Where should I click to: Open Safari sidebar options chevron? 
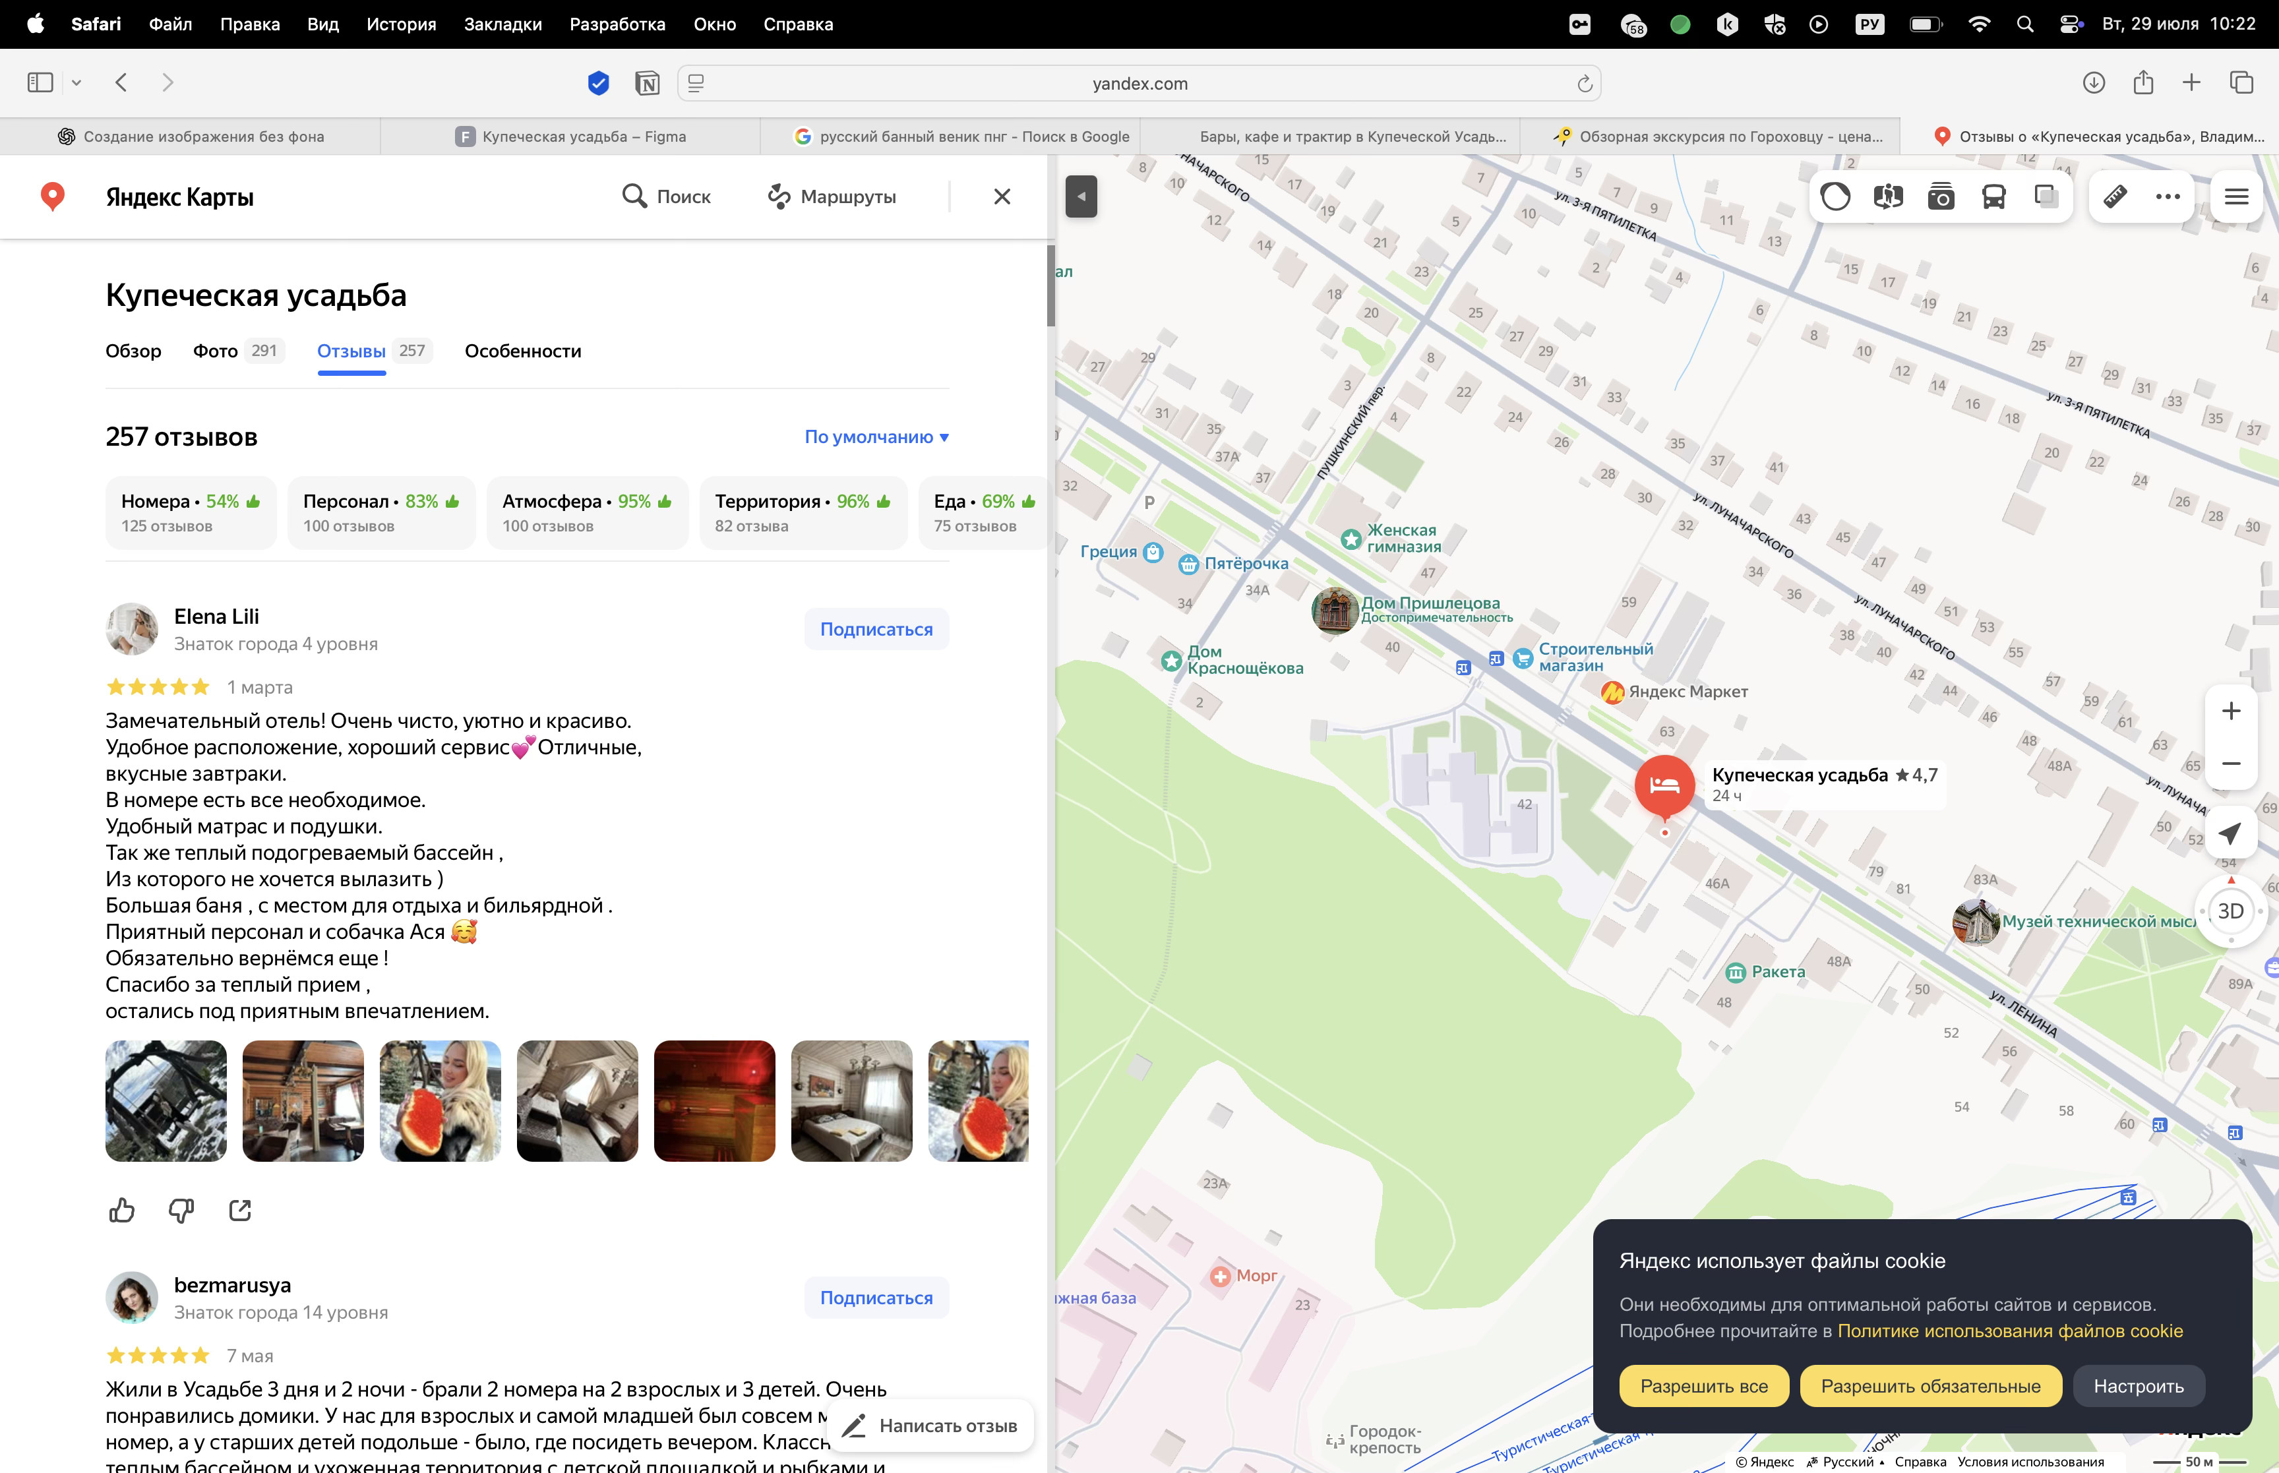76,83
